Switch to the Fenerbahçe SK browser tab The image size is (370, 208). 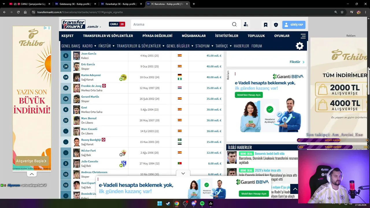pos(121,4)
